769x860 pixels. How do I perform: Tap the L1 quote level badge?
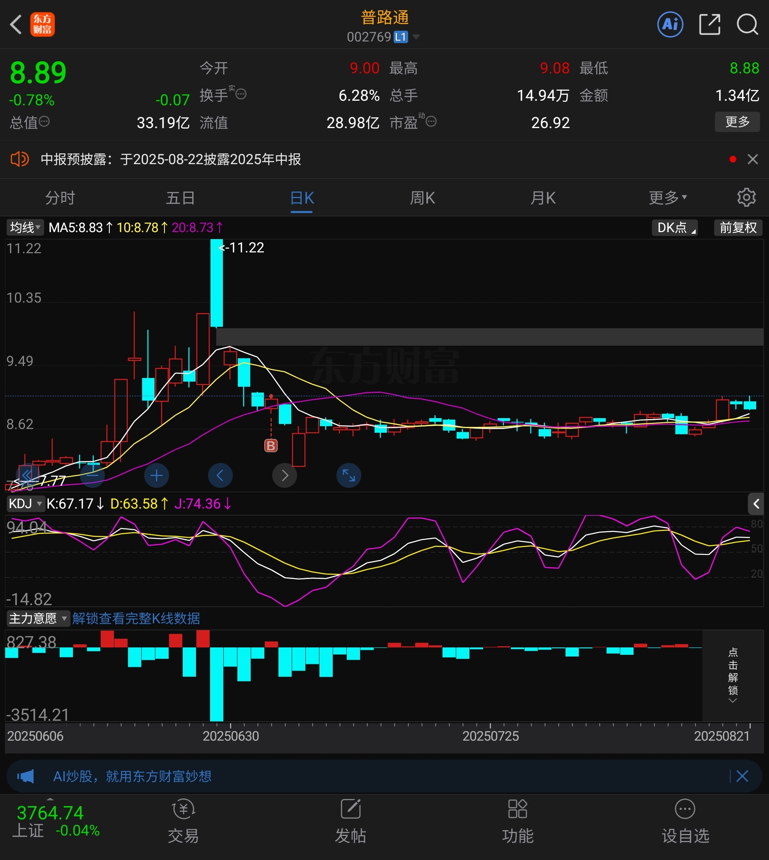[401, 37]
